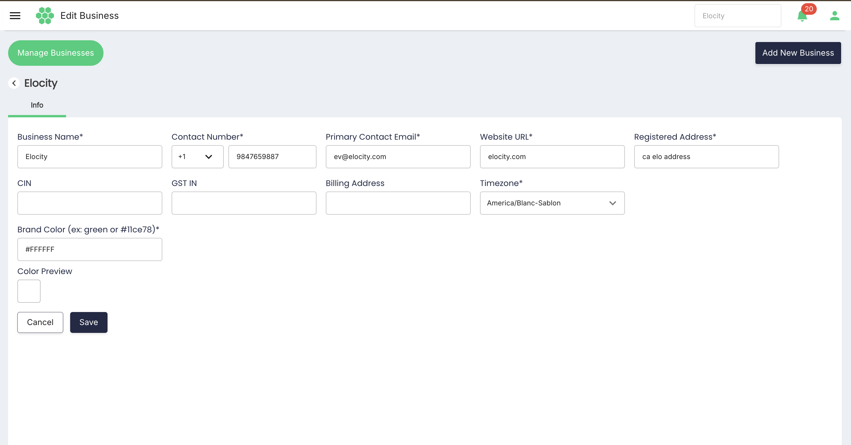
Task: Edit the Registered Address field
Action: (x=706, y=157)
